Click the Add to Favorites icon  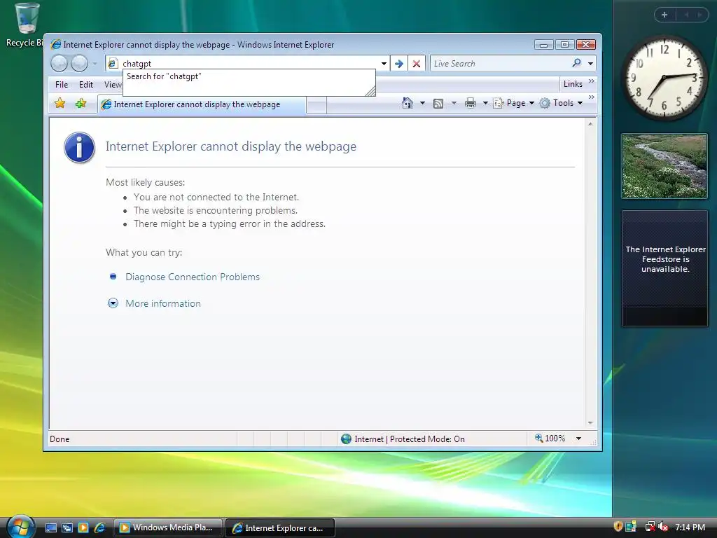coord(81,104)
